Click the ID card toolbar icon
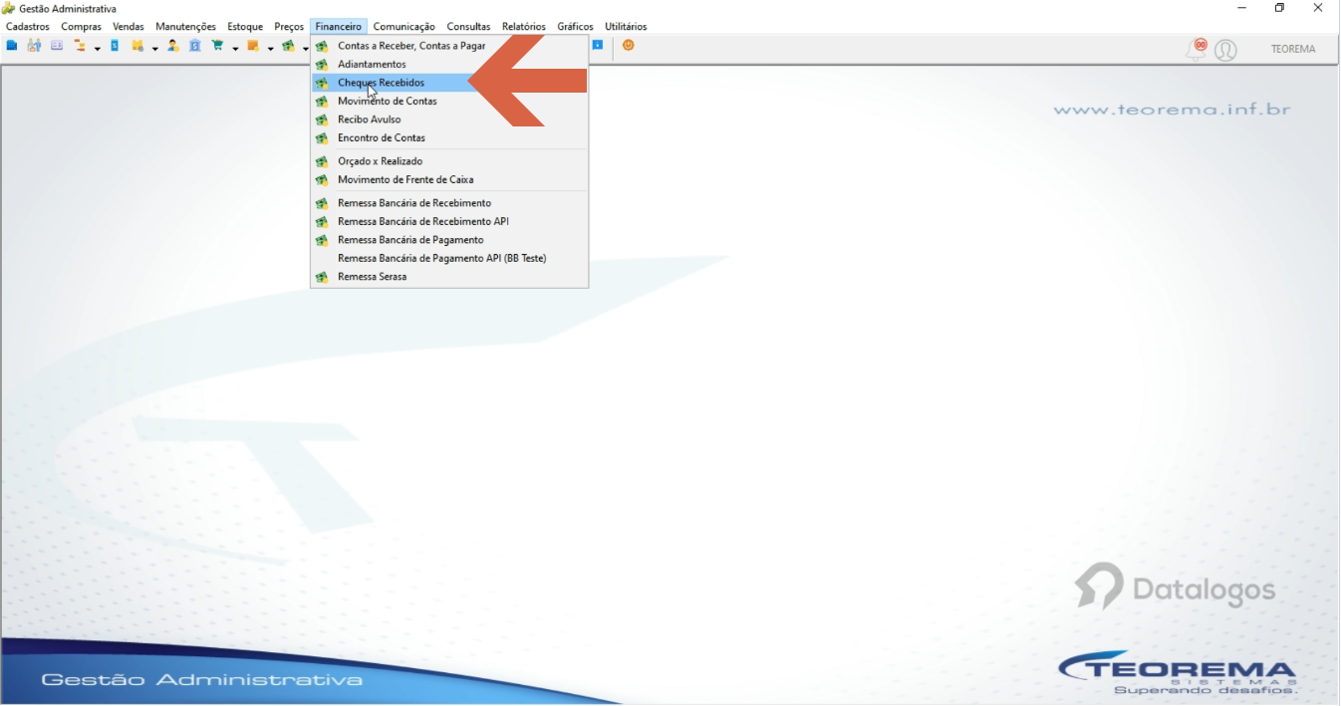 [x=56, y=46]
